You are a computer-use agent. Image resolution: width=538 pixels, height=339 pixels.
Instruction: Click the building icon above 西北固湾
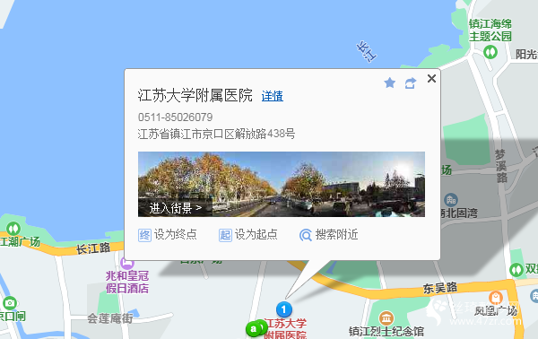click(x=451, y=199)
